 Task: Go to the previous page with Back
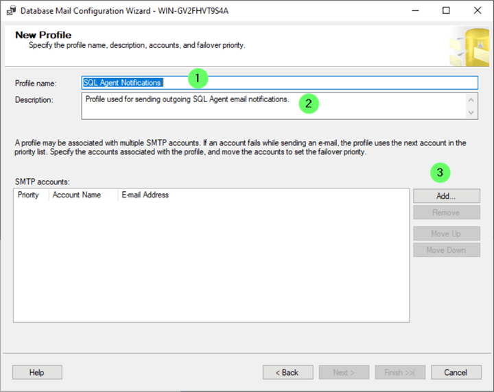coord(287,373)
